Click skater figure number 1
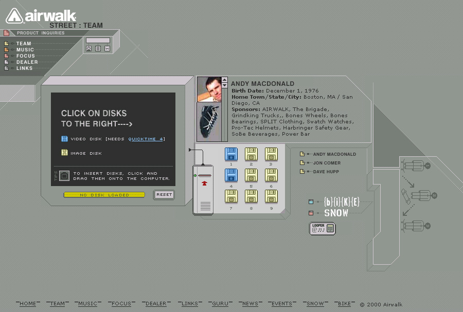Image resolution: width=463 pixels, height=312 pixels. pyautogui.click(x=416, y=166)
